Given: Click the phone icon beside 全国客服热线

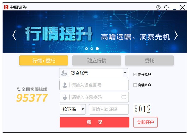Looking at the screenshot, I should click(19, 89).
